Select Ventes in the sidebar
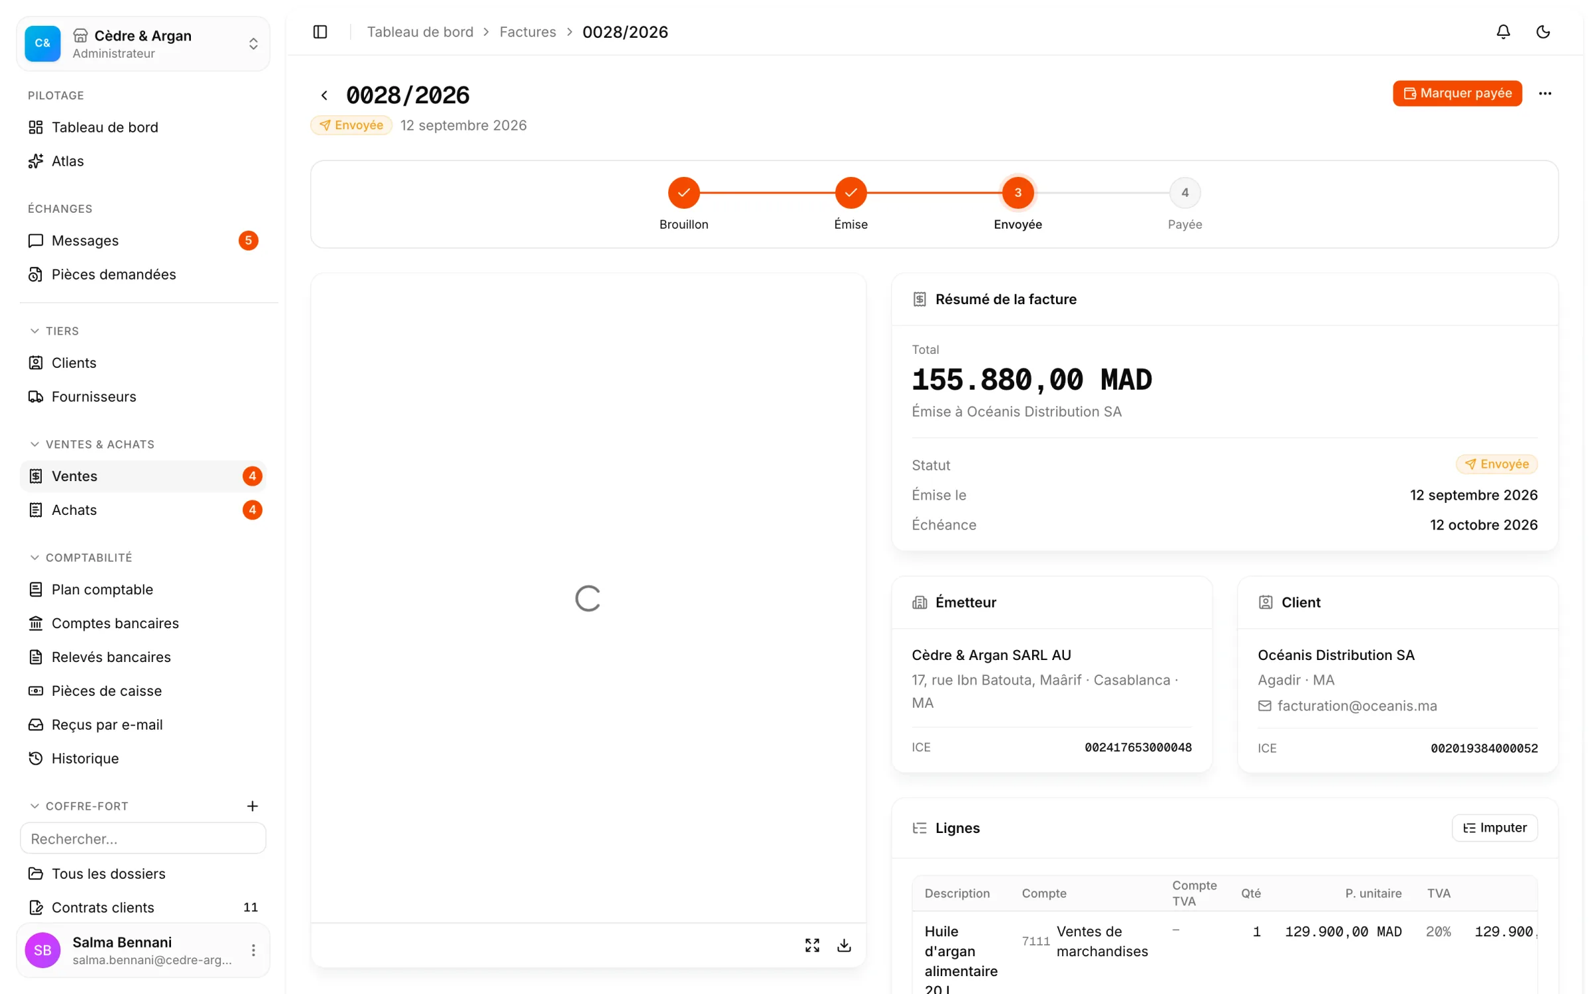 pyautogui.click(x=143, y=476)
